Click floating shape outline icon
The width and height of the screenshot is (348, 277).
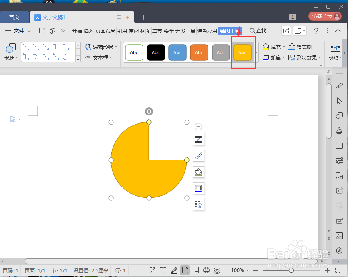pyautogui.click(x=198, y=188)
